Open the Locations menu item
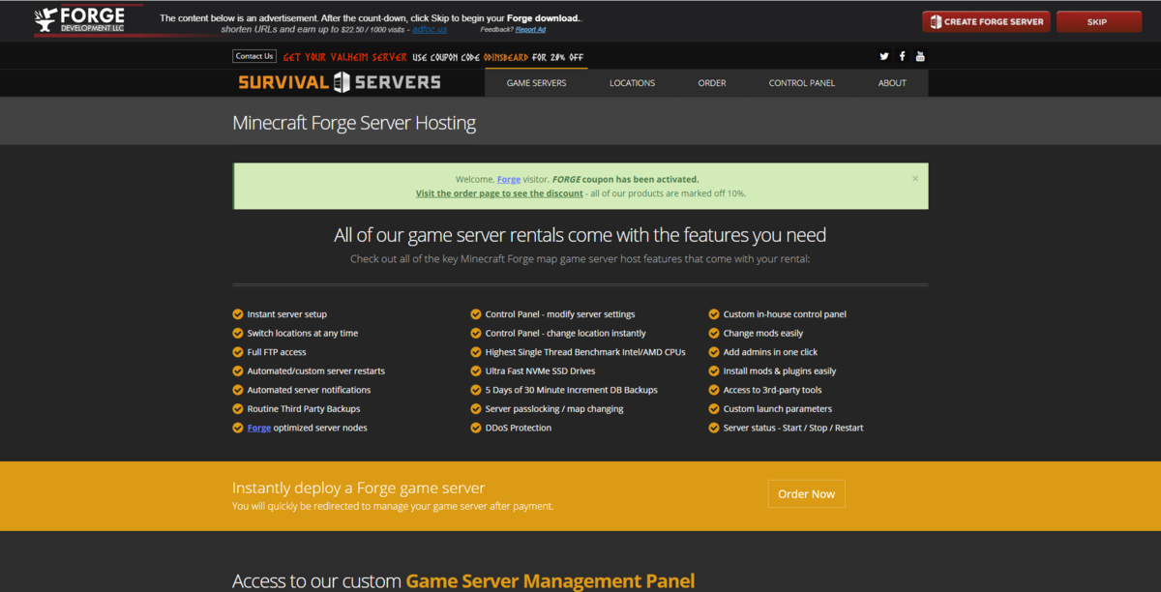The image size is (1161, 592). click(632, 83)
